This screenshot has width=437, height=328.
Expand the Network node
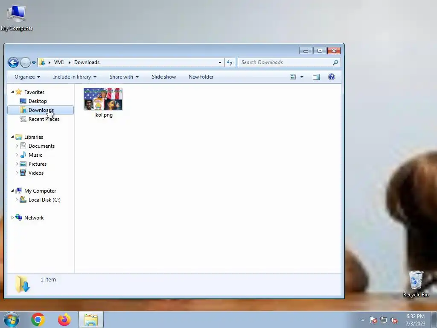point(12,217)
